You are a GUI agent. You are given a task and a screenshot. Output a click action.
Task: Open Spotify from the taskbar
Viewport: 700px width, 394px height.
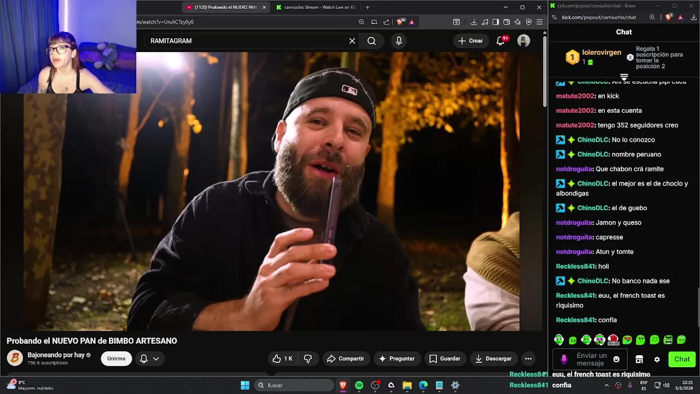coord(359,385)
